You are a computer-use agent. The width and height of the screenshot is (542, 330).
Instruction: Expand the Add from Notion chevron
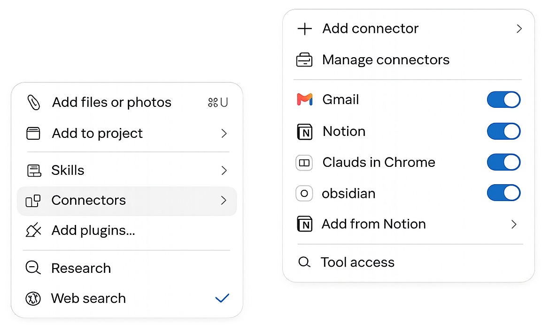514,225
